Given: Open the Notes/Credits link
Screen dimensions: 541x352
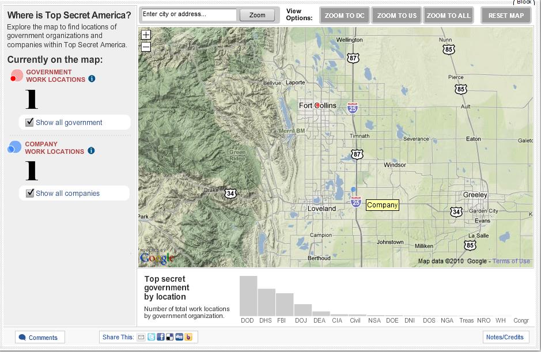Looking at the screenshot, I should [505, 337].
